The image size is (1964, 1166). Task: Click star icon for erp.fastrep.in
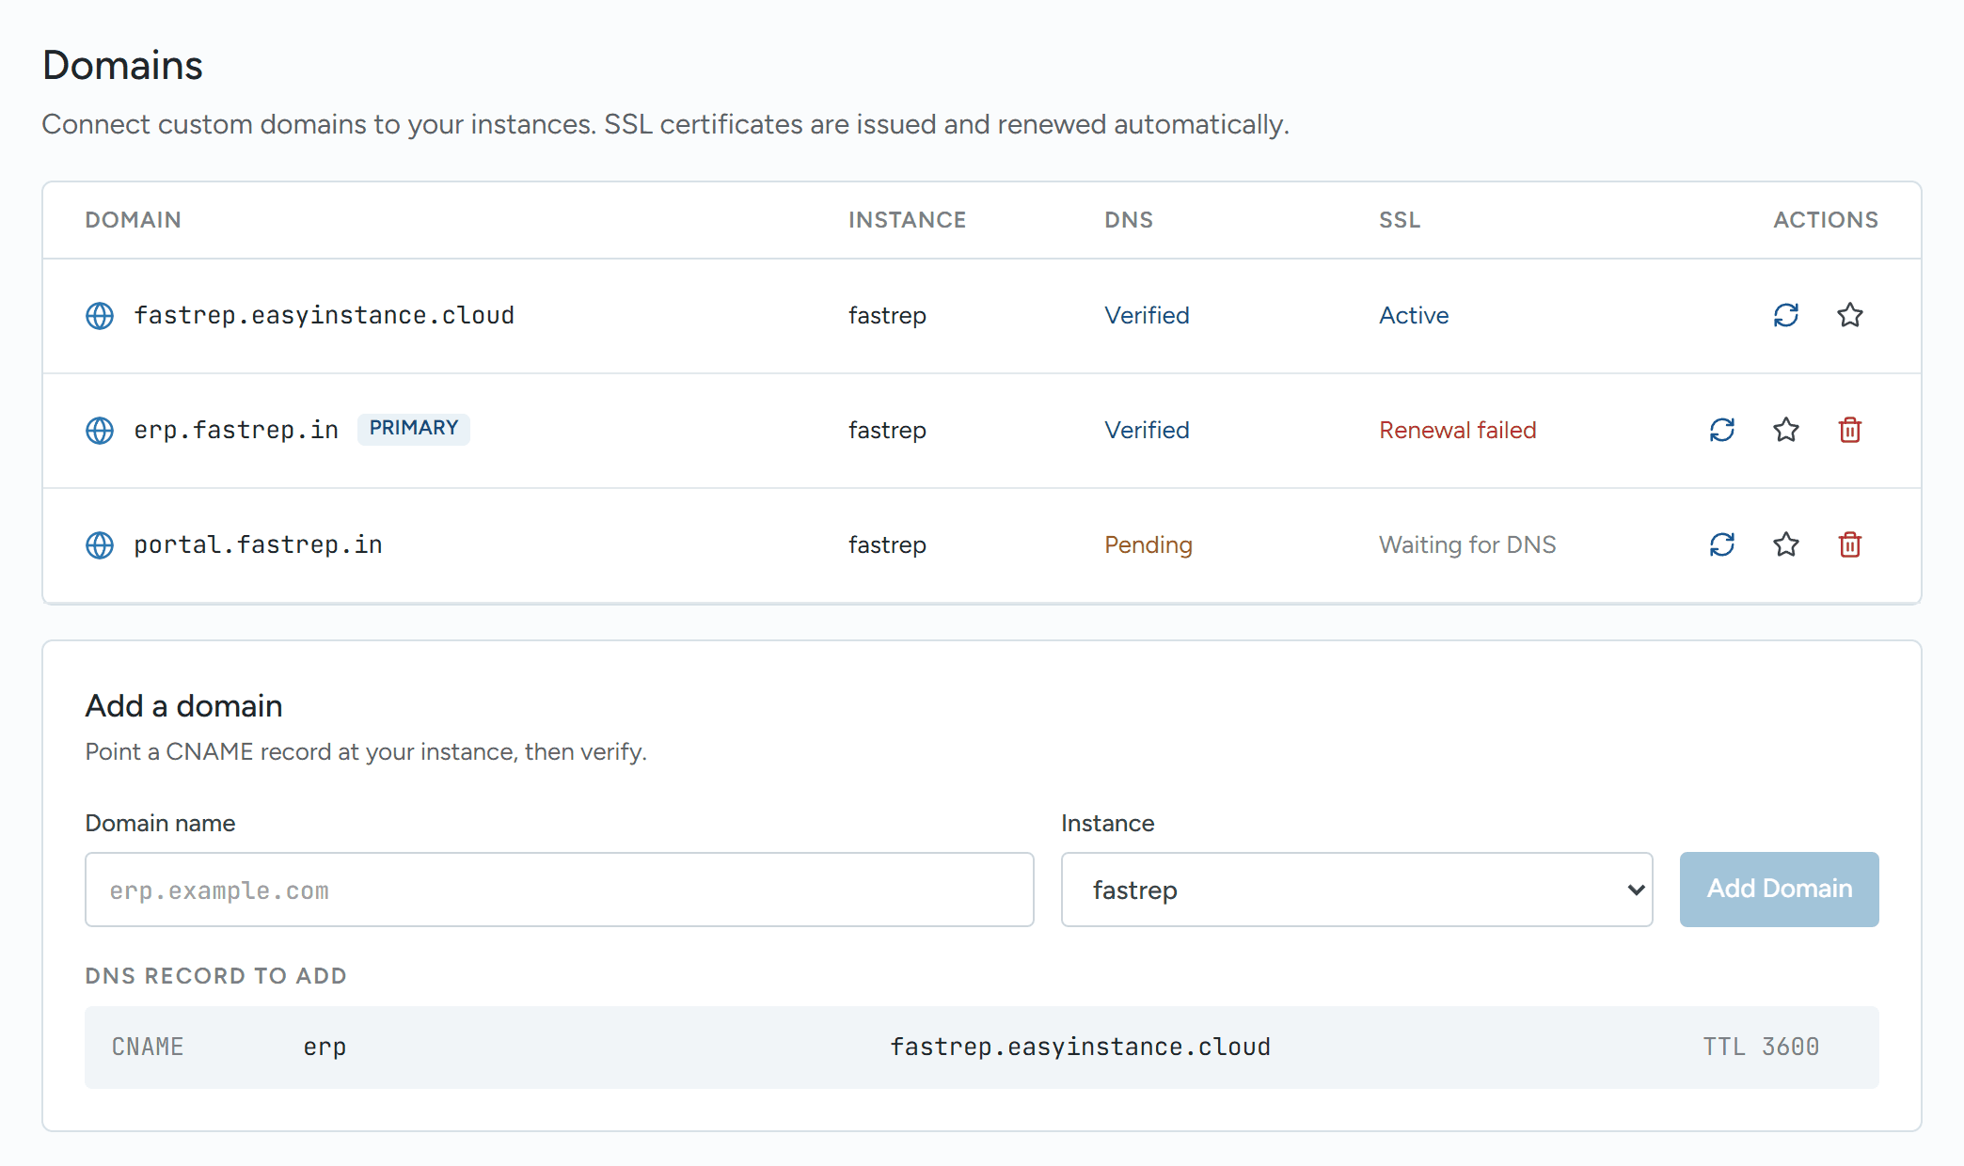[x=1785, y=430]
